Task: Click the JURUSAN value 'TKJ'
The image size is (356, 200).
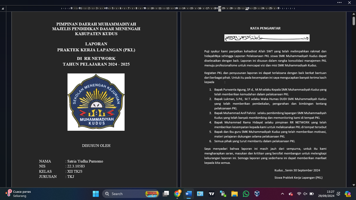Action: pyautogui.click(x=71, y=177)
